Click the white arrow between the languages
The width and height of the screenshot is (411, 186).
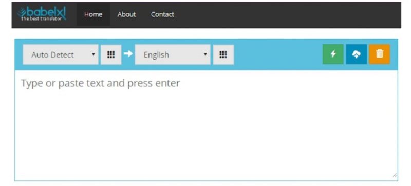point(128,54)
